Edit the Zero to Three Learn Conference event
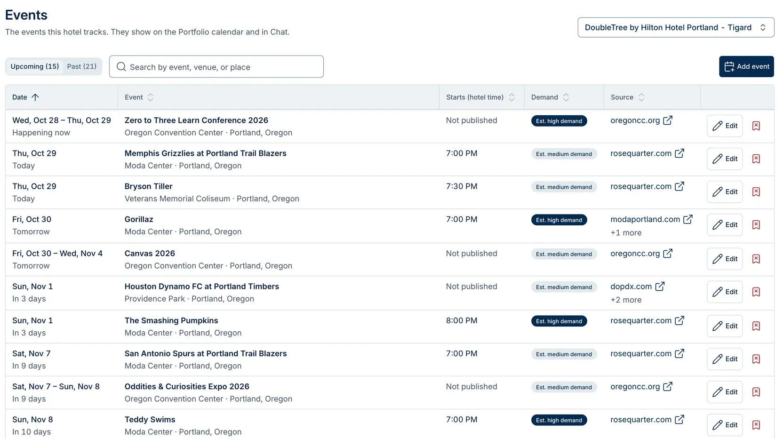The image size is (783, 439). (x=725, y=126)
